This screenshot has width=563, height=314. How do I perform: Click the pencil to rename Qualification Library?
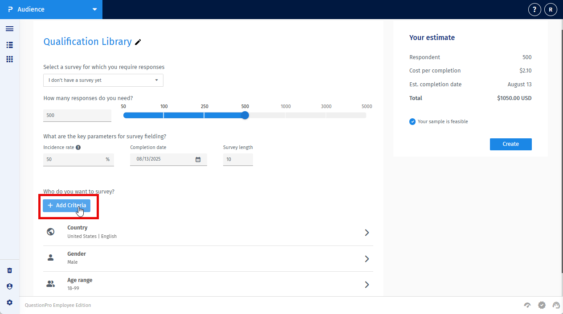click(138, 42)
